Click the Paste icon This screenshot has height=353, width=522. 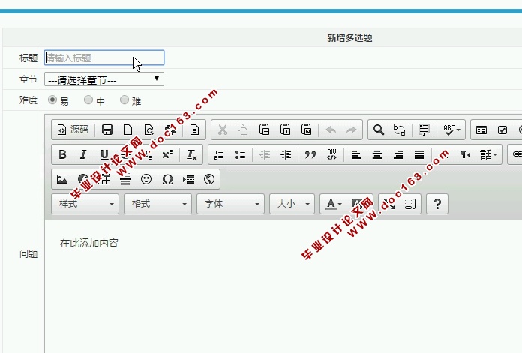264,130
